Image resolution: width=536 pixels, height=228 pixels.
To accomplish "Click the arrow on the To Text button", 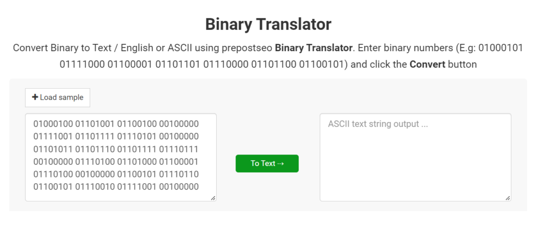I will (x=281, y=163).
